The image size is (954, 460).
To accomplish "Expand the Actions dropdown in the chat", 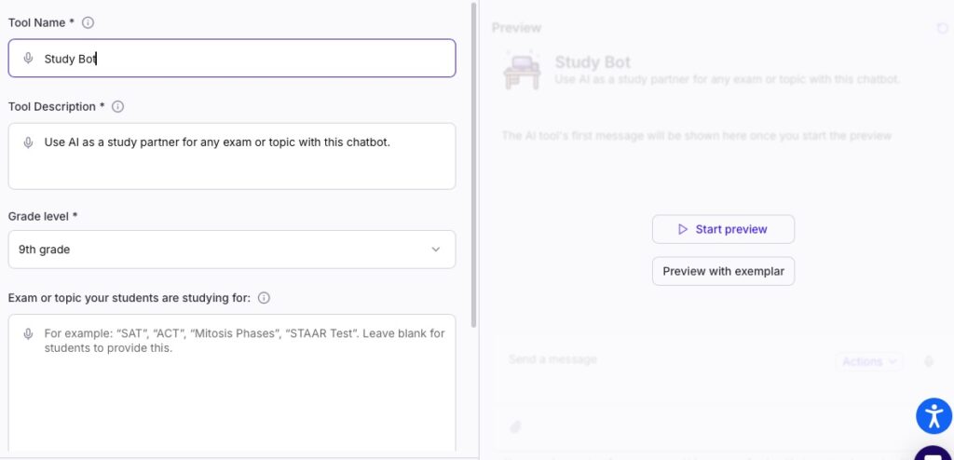I will tap(869, 361).
